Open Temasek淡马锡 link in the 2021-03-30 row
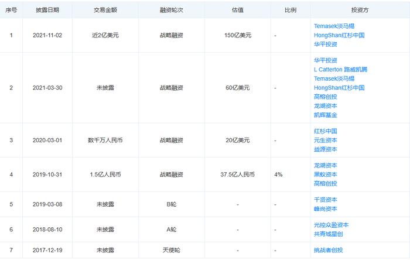This screenshot has height=260, width=410. pyautogui.click(x=334, y=78)
